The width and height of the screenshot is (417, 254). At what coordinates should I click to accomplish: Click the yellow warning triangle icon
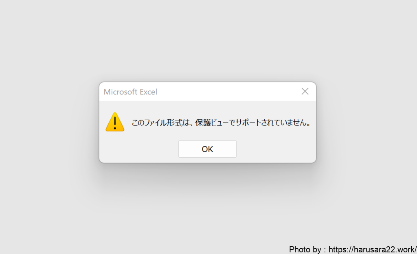tap(115, 122)
